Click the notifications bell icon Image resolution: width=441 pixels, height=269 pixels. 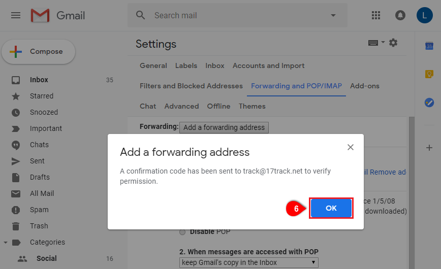(x=400, y=15)
